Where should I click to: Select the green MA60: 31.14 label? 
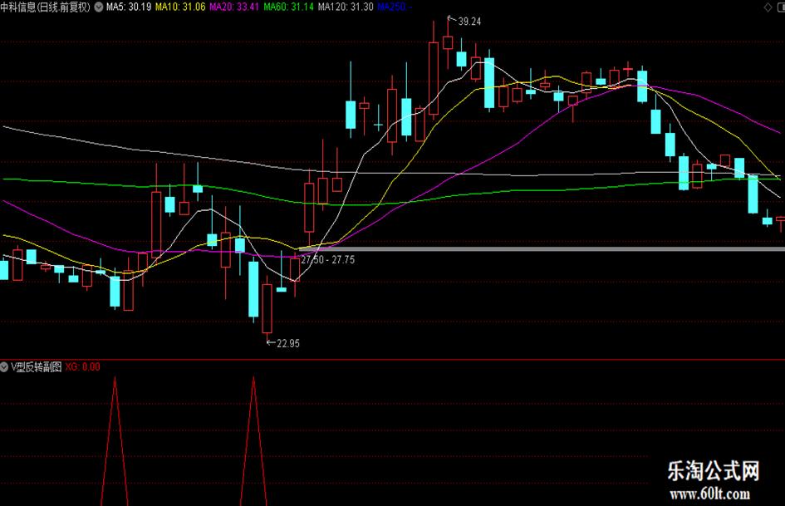click(289, 7)
